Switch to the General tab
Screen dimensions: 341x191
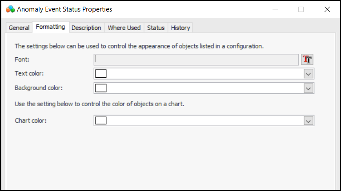pyautogui.click(x=19, y=28)
